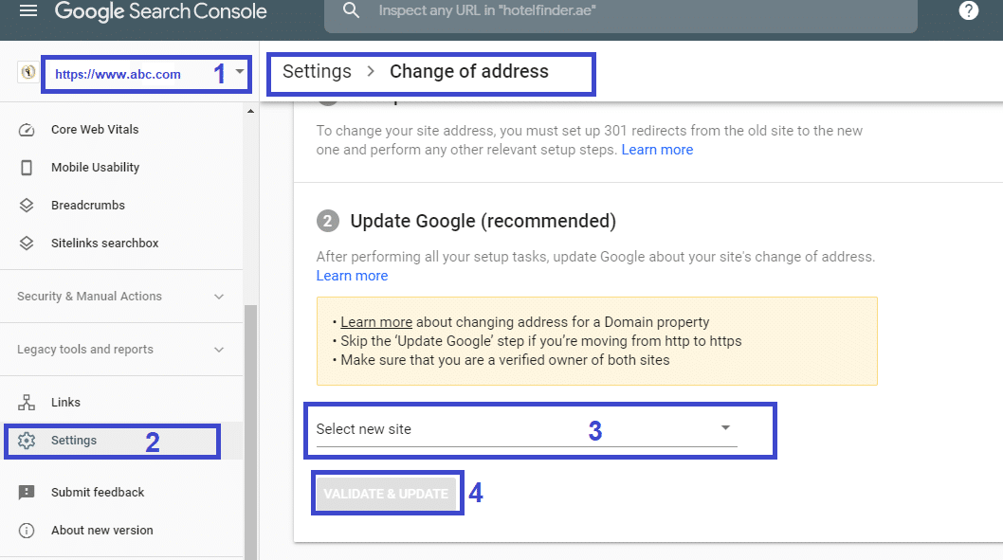Image resolution: width=1003 pixels, height=560 pixels.
Task: Click the Links network icon
Action: [x=27, y=403]
